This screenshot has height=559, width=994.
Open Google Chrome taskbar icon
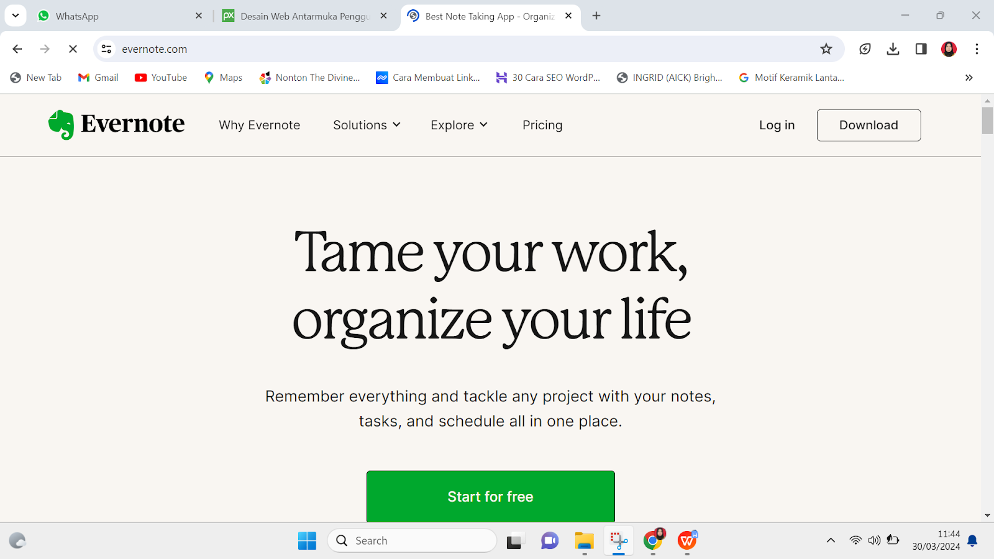pyautogui.click(x=653, y=541)
